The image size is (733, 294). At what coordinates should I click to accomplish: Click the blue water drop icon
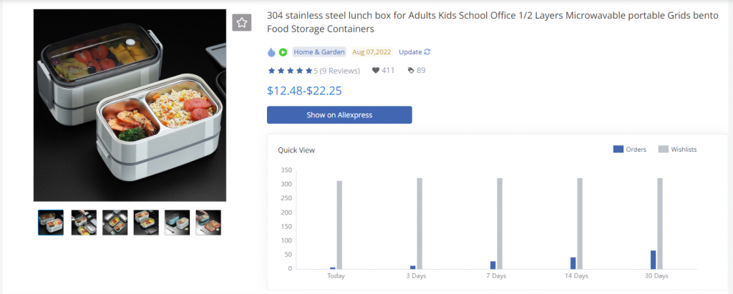[x=271, y=52]
